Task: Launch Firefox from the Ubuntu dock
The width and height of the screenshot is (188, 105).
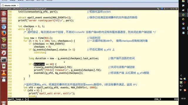Action: coord(4,33)
